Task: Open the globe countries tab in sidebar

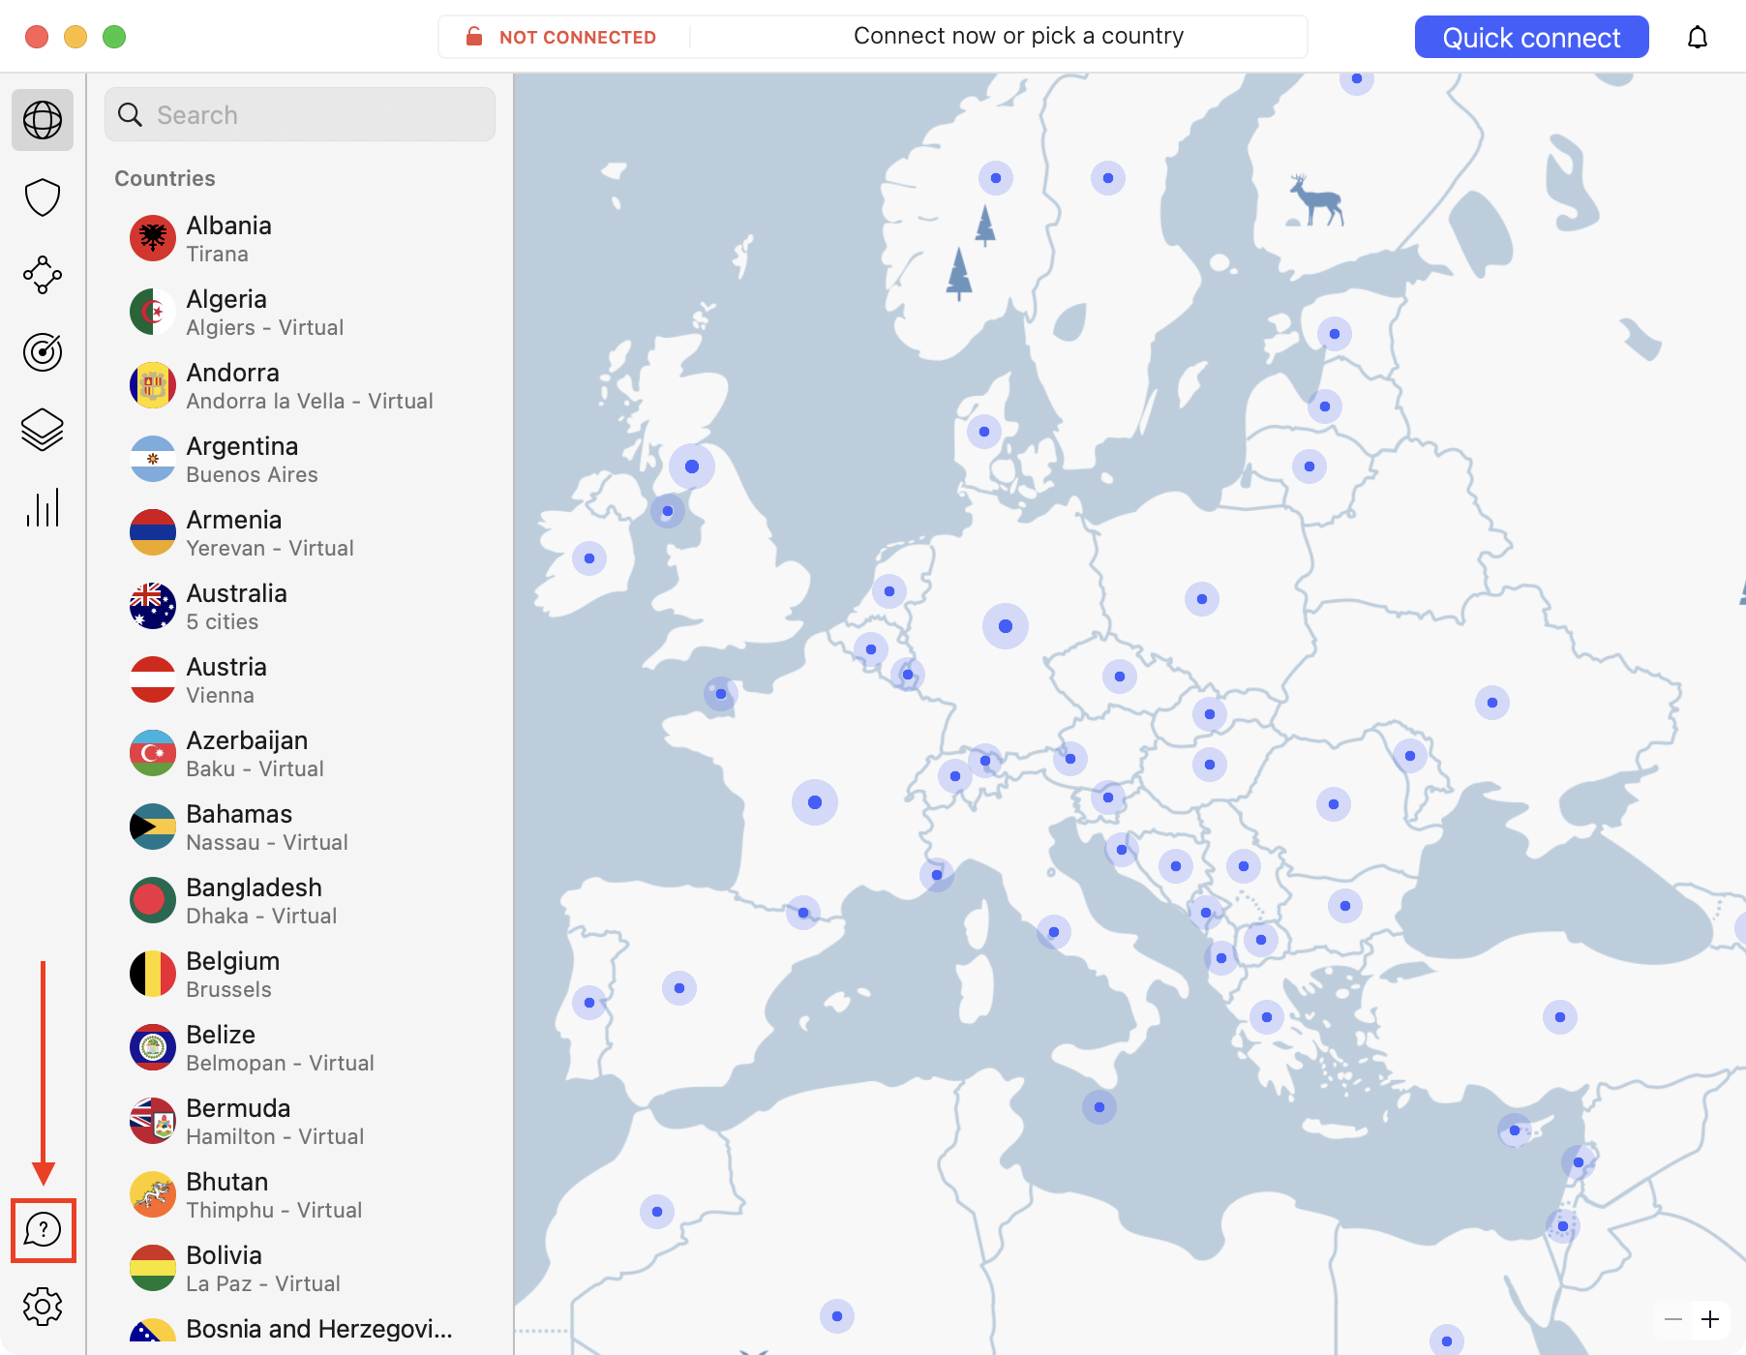Action: tap(43, 120)
